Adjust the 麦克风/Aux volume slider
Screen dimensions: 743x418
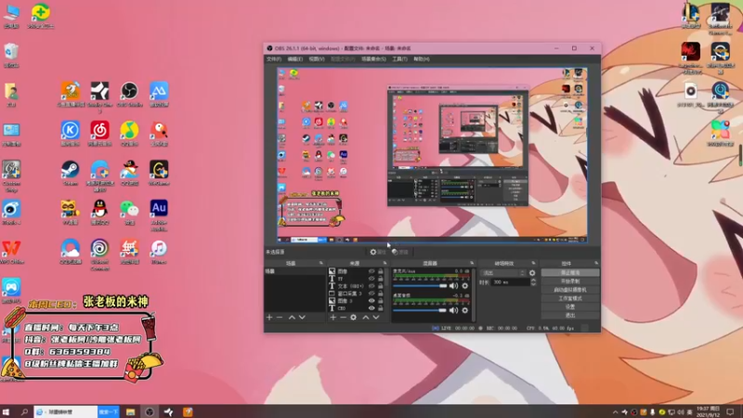pyautogui.click(x=420, y=286)
